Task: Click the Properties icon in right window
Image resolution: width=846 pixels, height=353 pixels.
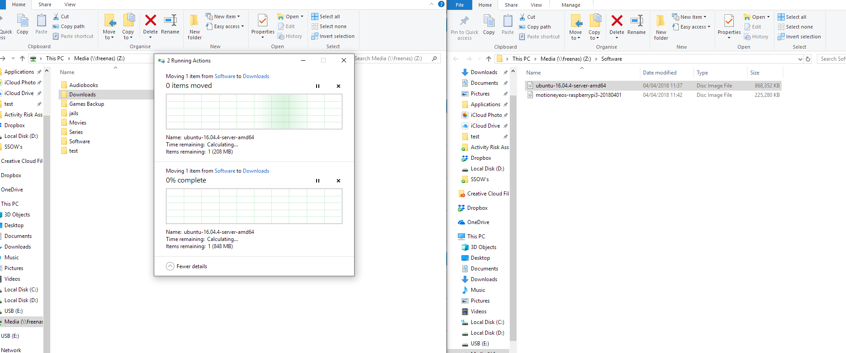Action: tap(729, 21)
